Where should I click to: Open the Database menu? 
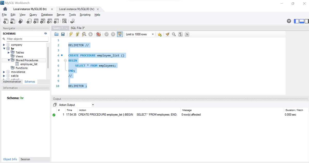tap(47, 15)
